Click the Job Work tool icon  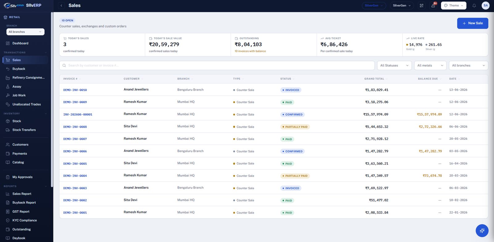(x=8, y=96)
